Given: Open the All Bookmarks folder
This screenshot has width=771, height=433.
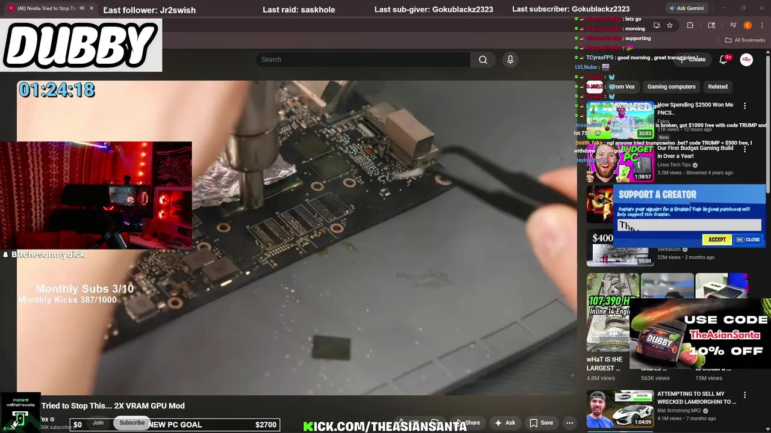Looking at the screenshot, I should [745, 40].
